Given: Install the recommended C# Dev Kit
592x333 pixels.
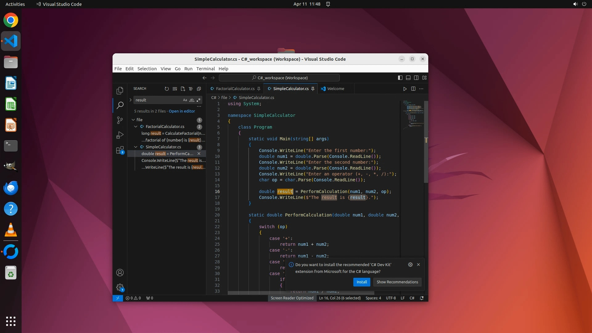Looking at the screenshot, I should coord(361,282).
